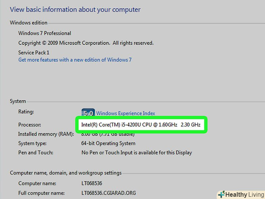Click the 'View basic information about your computer' heading
265x199 pixels.
point(75,9)
